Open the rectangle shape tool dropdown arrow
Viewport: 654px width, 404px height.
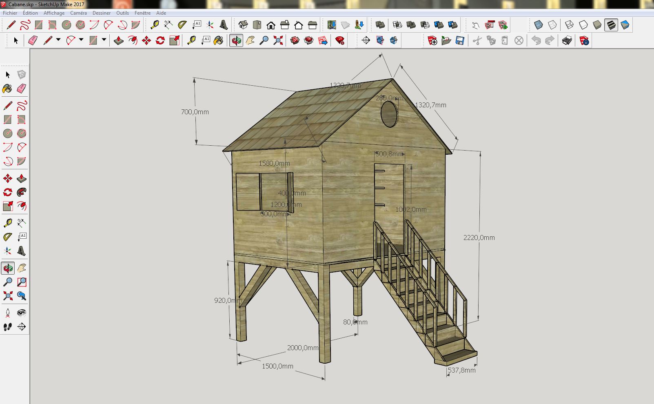(104, 40)
